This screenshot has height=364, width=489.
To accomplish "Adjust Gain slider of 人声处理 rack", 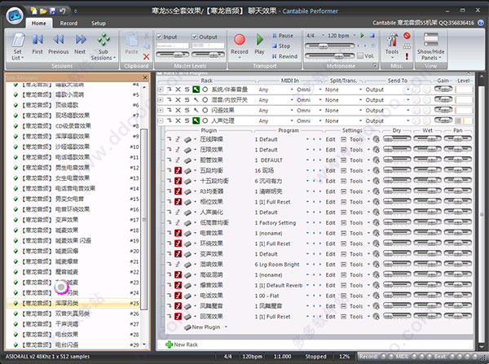I will pos(443,121).
